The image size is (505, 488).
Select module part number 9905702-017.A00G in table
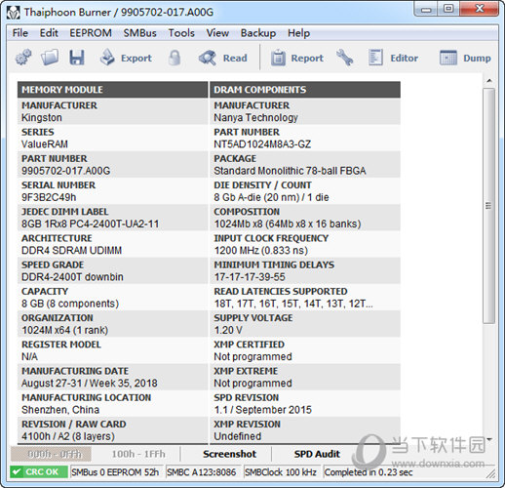[66, 171]
